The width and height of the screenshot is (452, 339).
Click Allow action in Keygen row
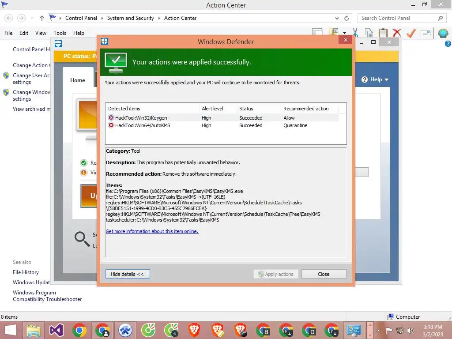(289, 117)
